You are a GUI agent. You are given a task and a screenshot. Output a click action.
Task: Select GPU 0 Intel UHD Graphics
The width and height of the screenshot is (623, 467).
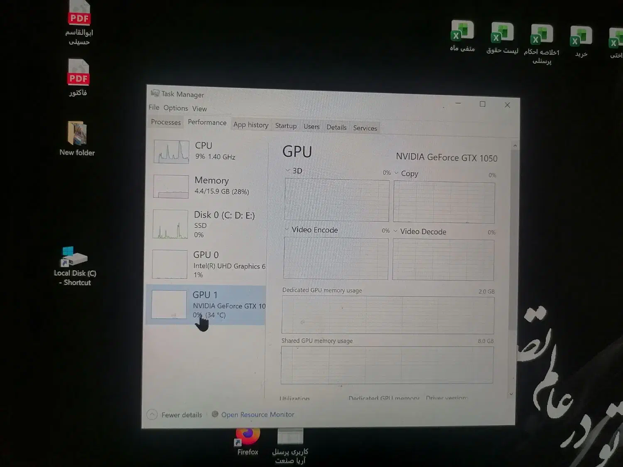click(208, 264)
